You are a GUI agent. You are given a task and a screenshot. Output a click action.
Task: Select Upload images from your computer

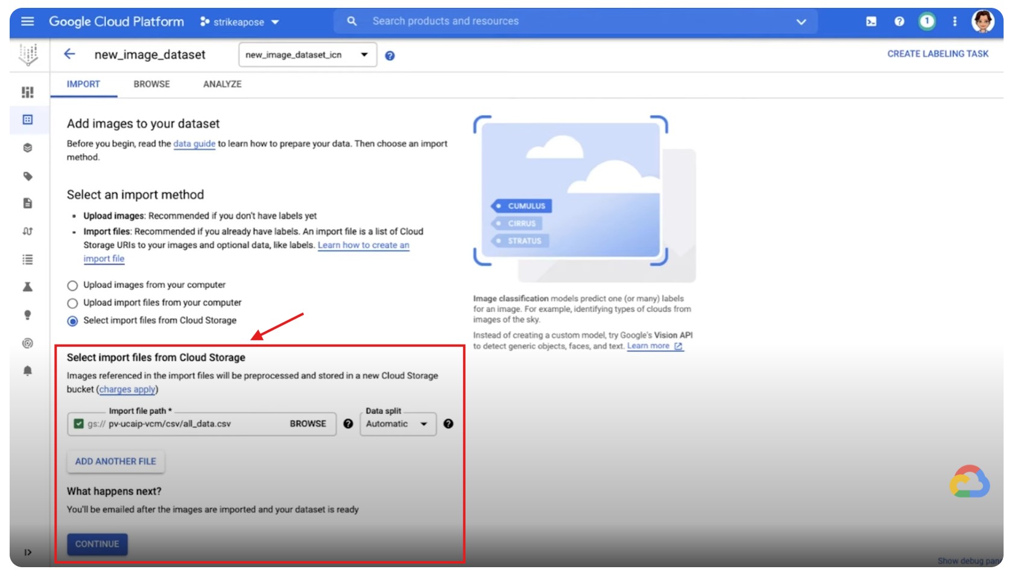(x=73, y=285)
